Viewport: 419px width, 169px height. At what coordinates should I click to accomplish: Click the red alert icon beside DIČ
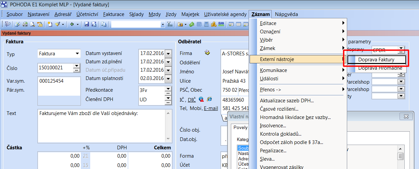[x=201, y=99]
